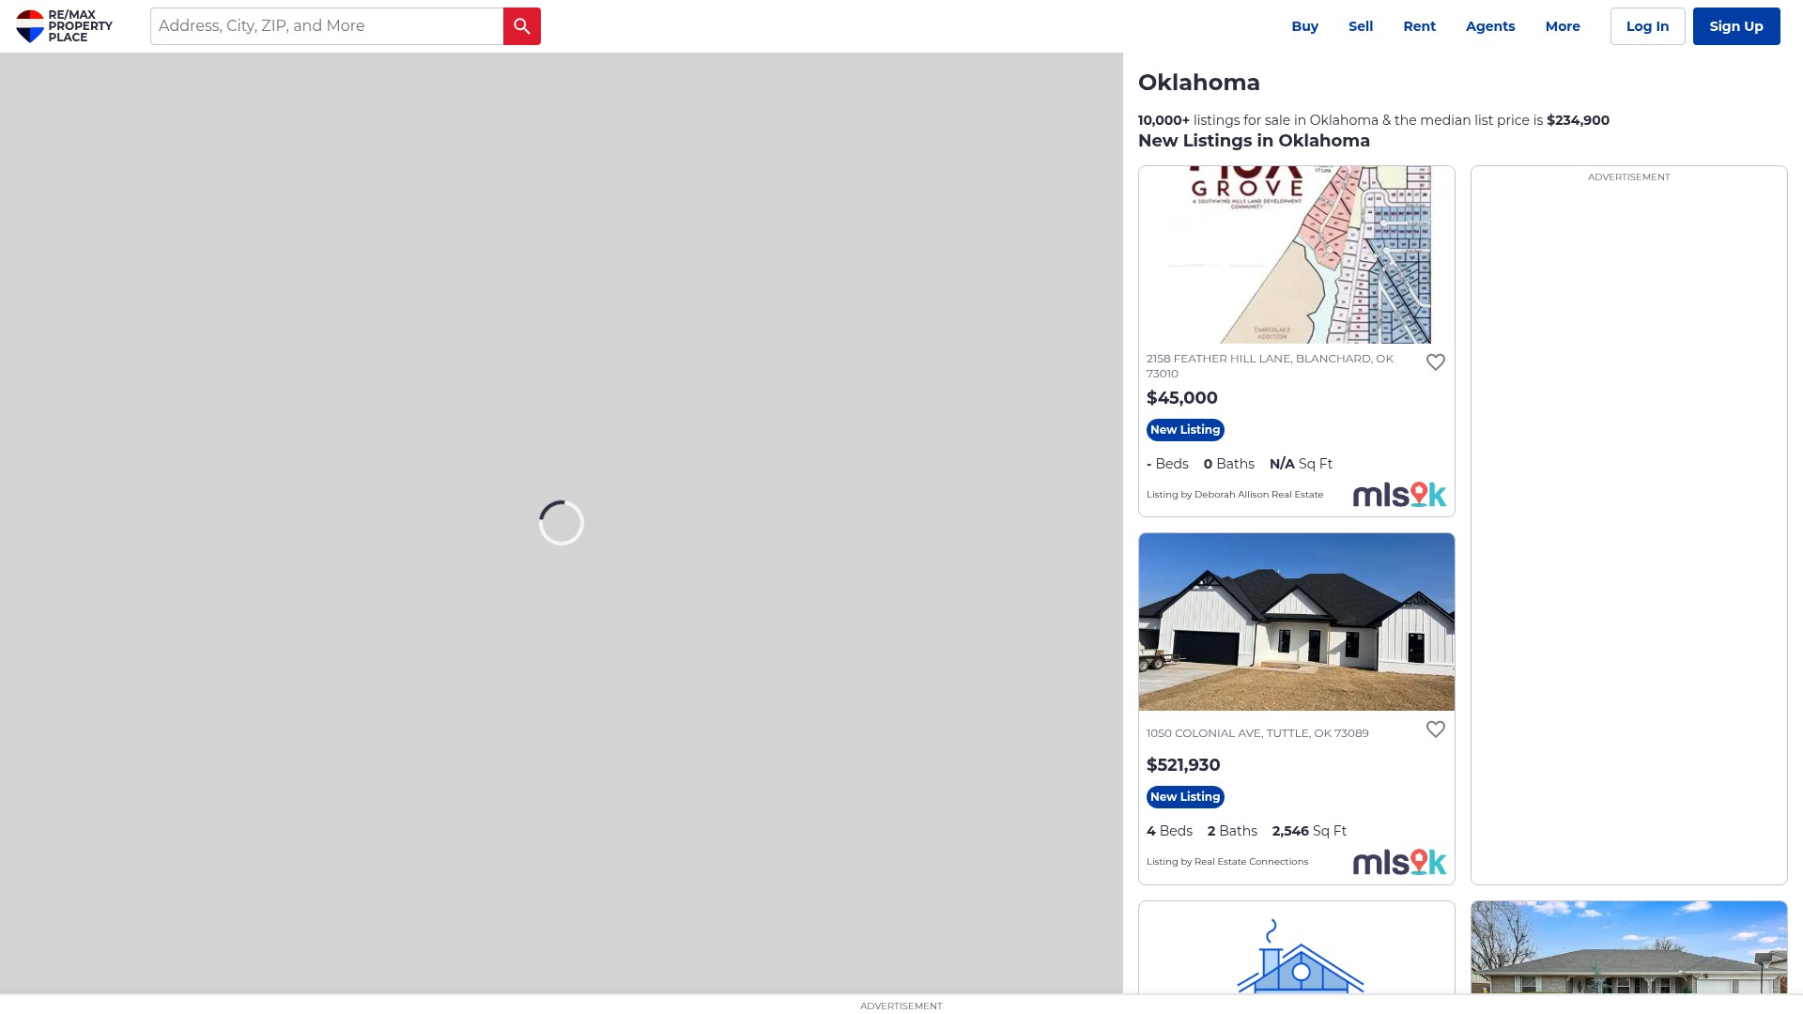Click the 2158 Feather Hill Lane address

(1270, 366)
